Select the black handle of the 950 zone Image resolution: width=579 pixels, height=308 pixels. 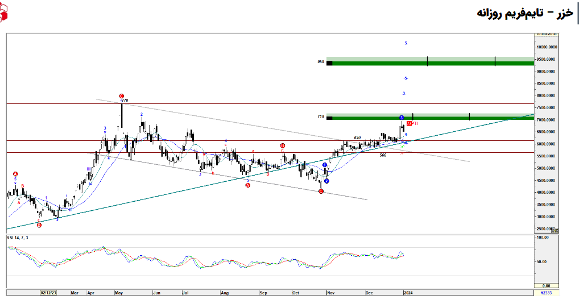tap(329, 63)
